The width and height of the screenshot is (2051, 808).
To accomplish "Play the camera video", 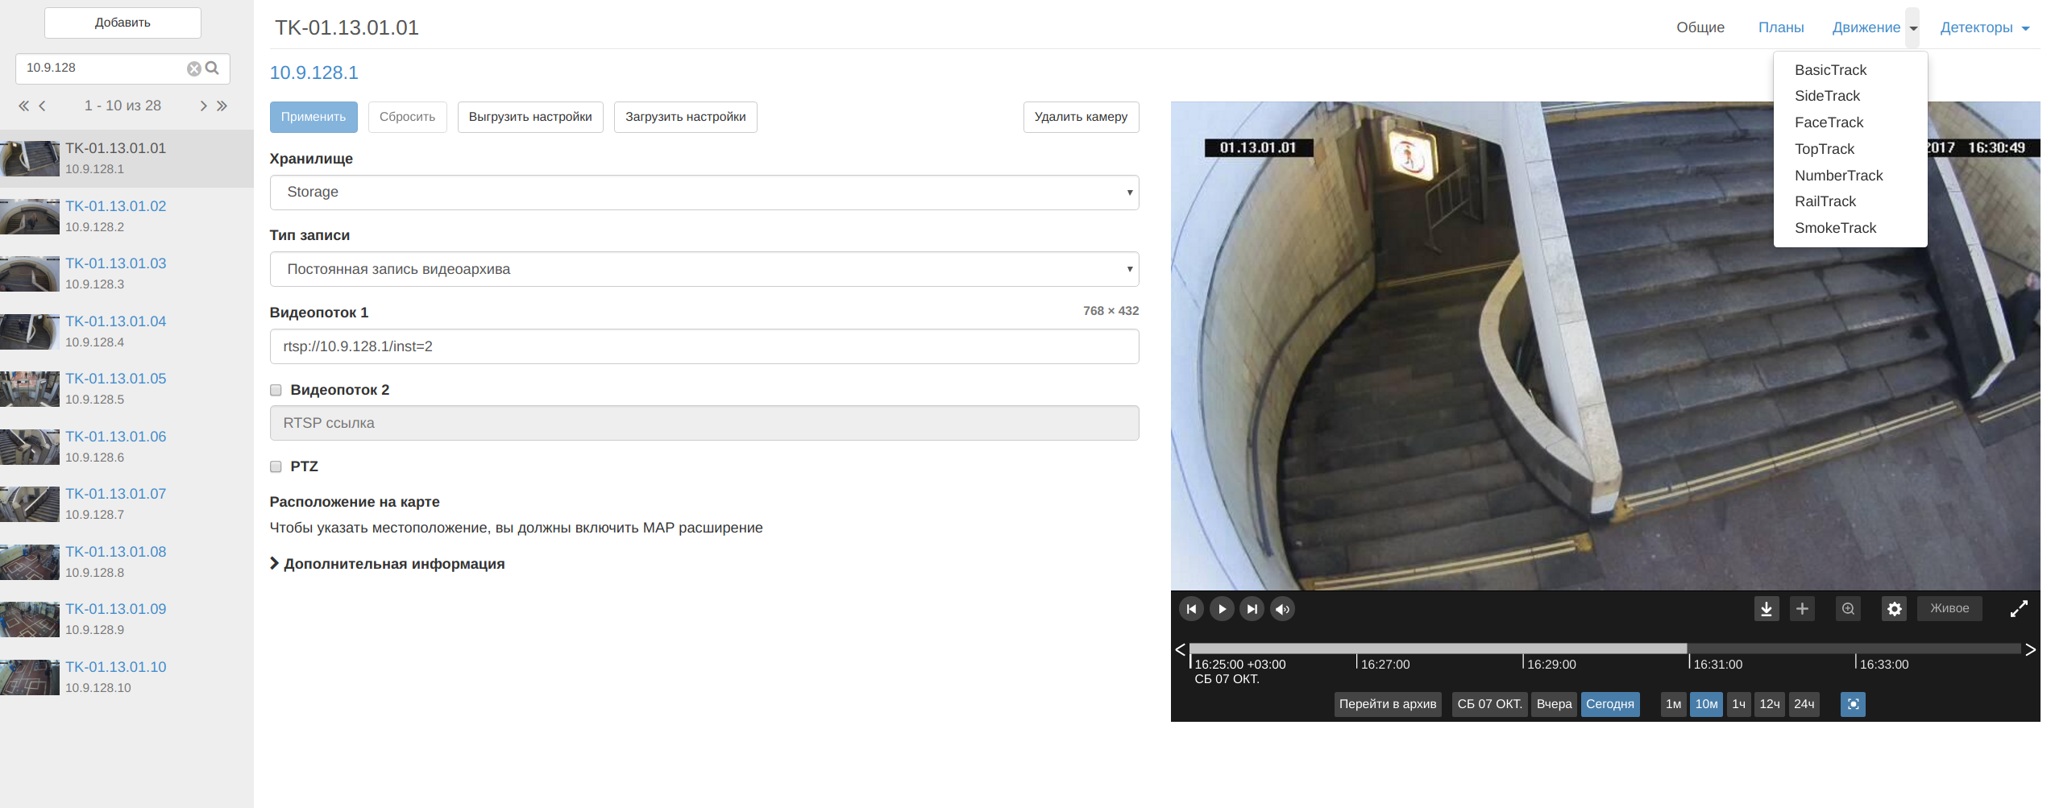I will [x=1222, y=609].
